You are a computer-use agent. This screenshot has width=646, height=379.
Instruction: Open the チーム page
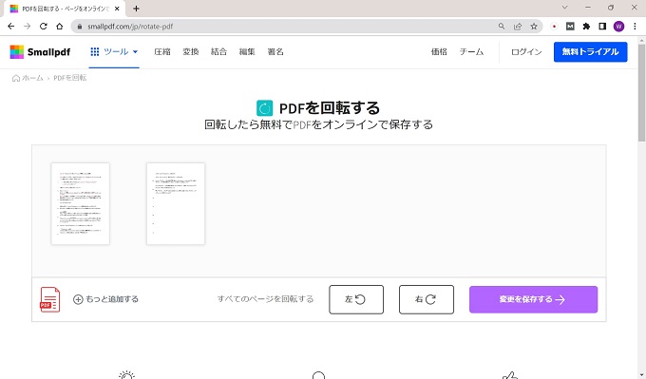(x=471, y=52)
